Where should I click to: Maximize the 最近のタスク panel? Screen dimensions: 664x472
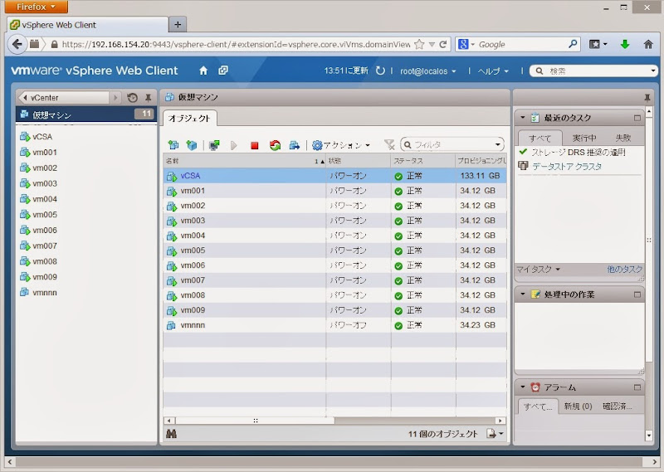[x=637, y=118]
